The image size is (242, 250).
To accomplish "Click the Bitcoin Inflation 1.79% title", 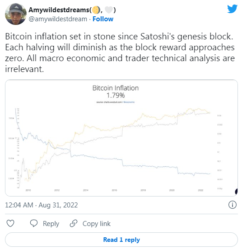I will tap(116, 91).
